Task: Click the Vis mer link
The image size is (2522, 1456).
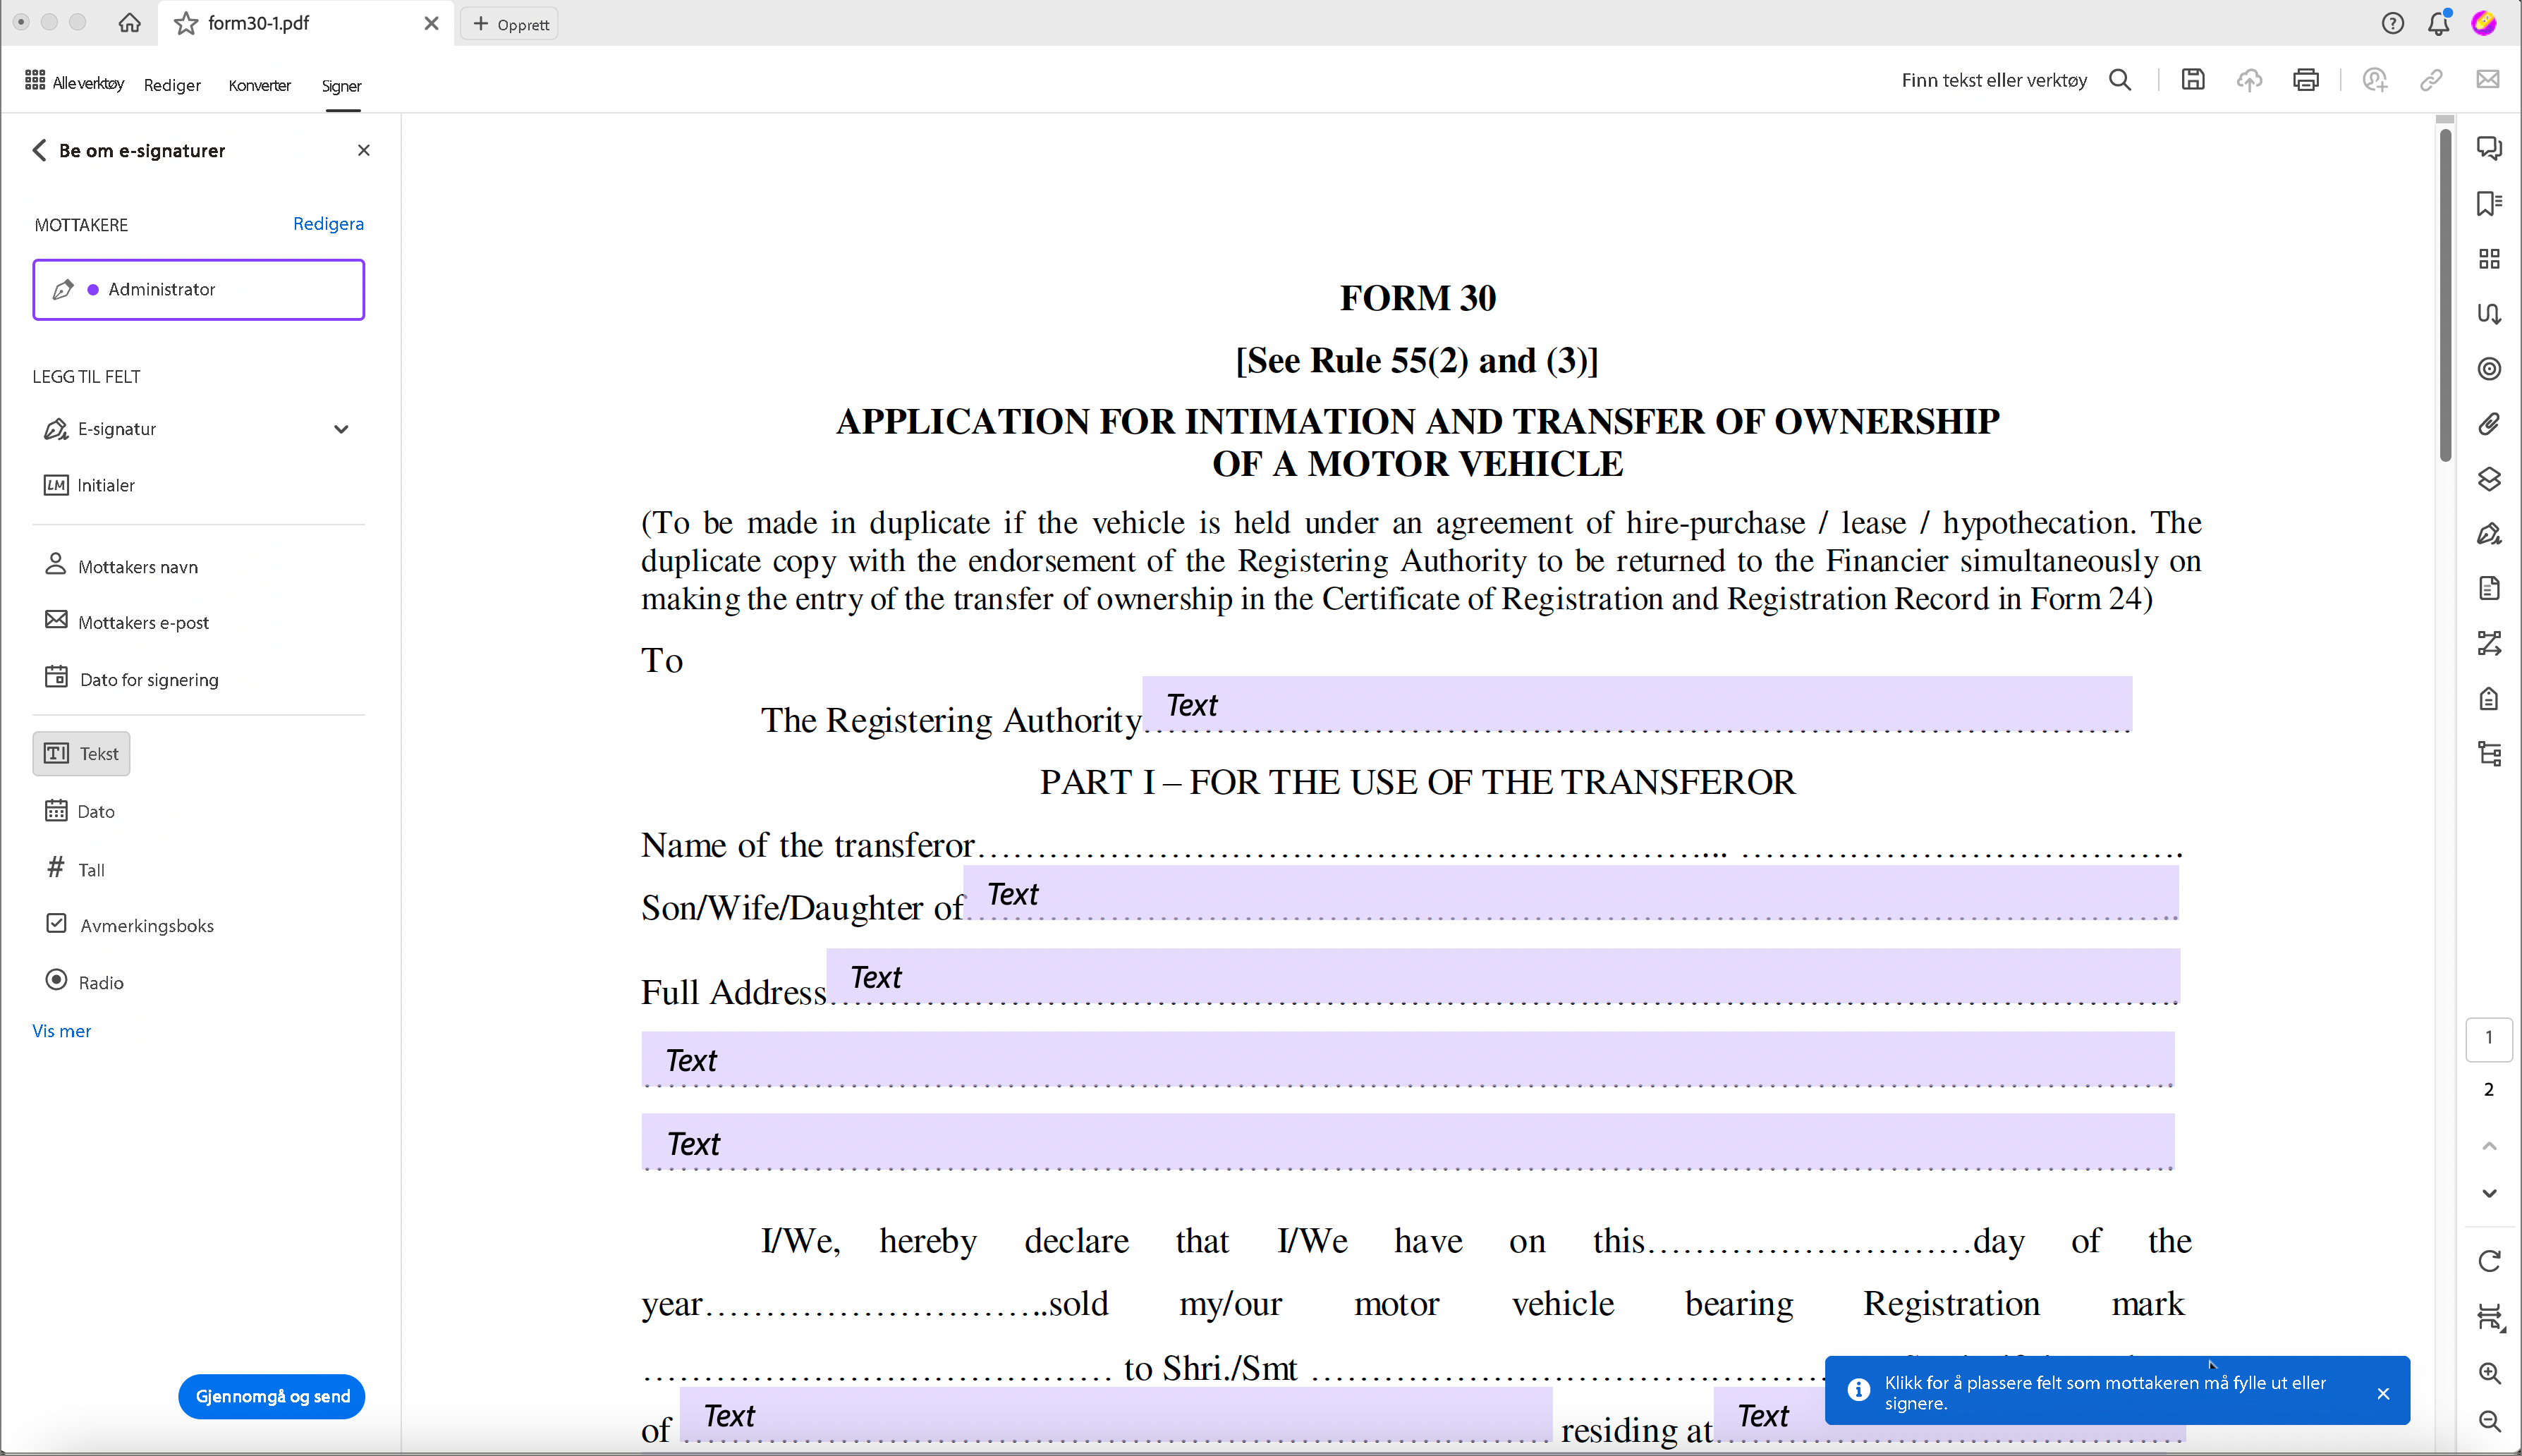Action: tap(61, 1030)
